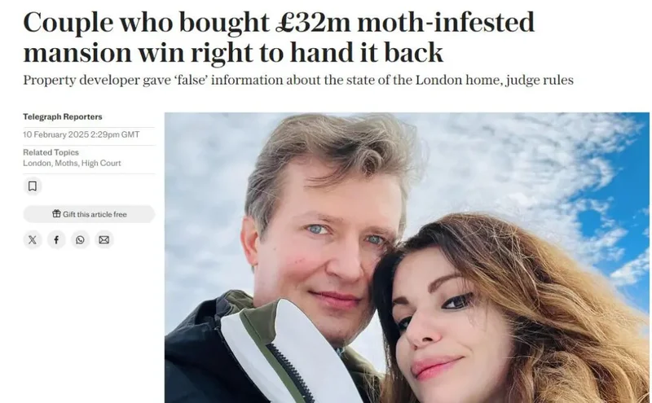Open the Telegraph Reporters author link

[x=63, y=116]
